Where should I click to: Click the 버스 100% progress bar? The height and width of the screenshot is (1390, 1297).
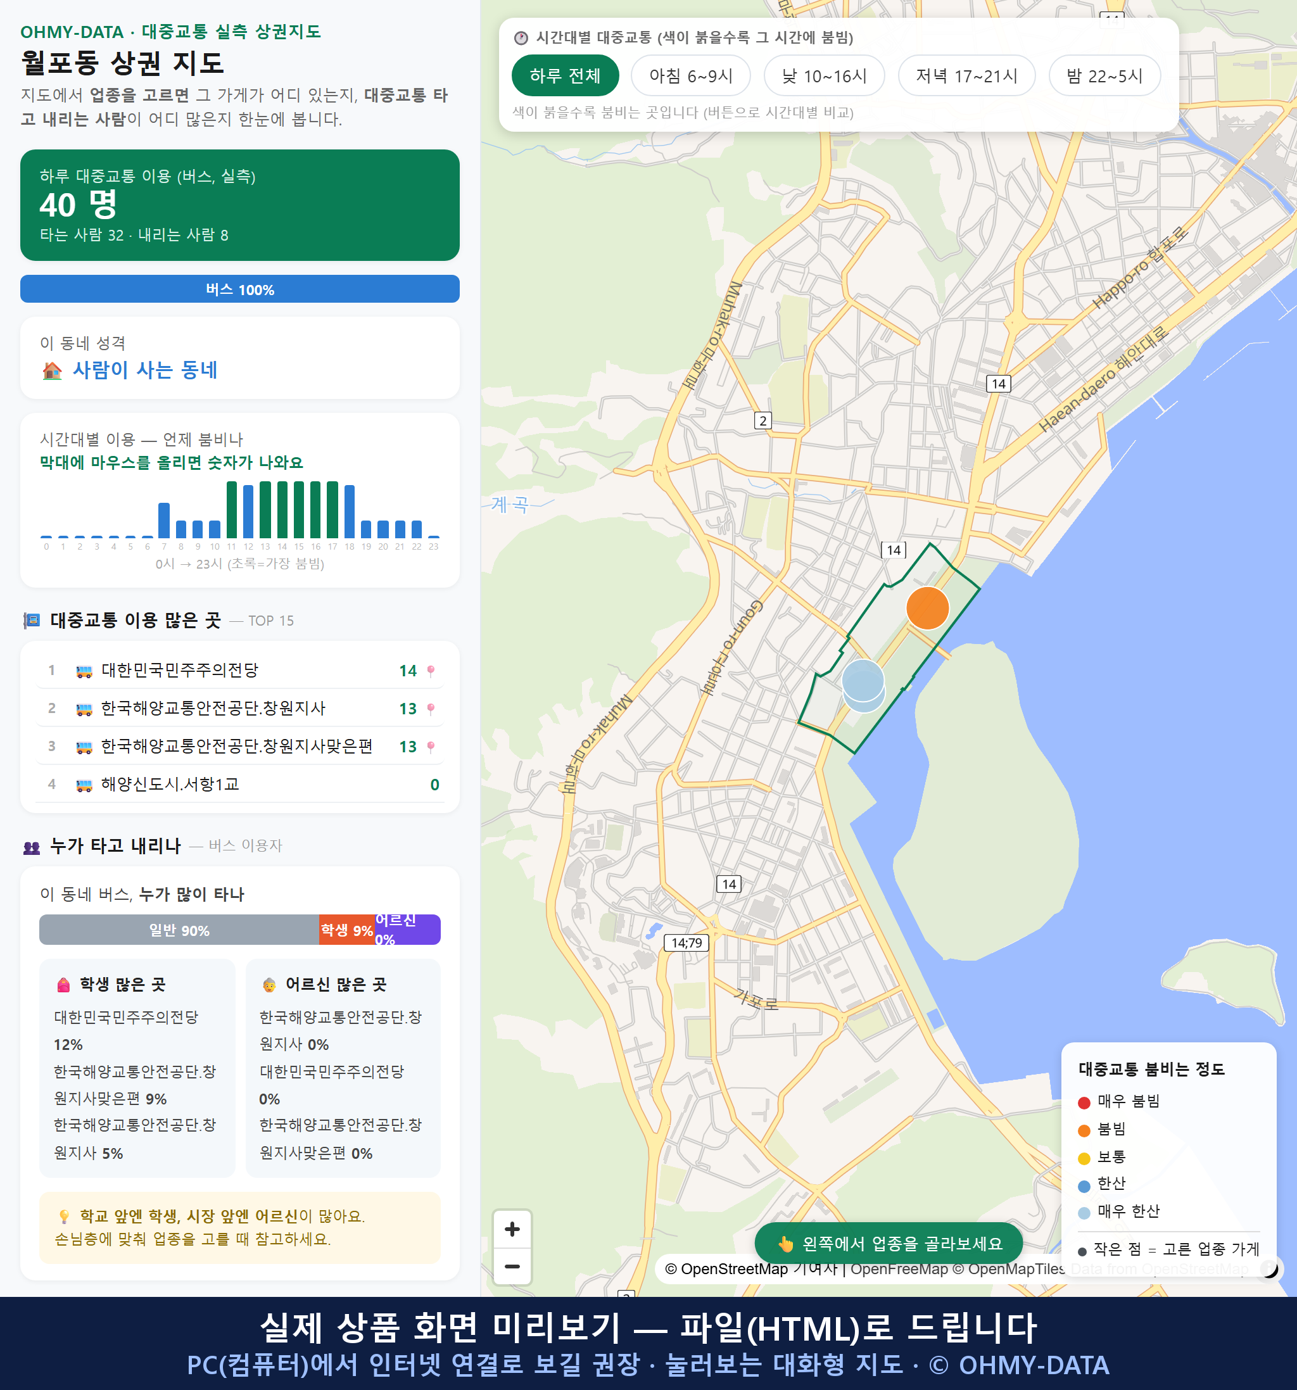click(x=240, y=289)
